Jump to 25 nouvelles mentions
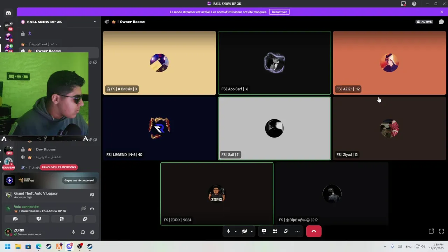The height and width of the screenshot is (252, 448). coord(58,167)
